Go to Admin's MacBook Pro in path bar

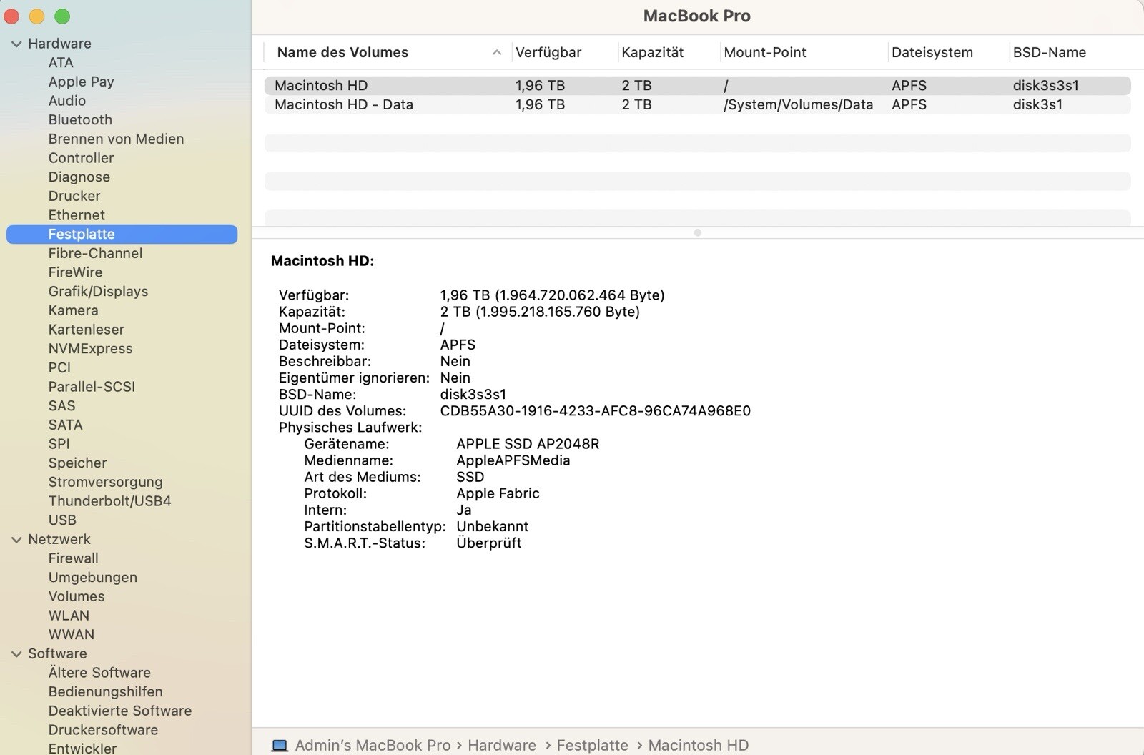coord(373,745)
